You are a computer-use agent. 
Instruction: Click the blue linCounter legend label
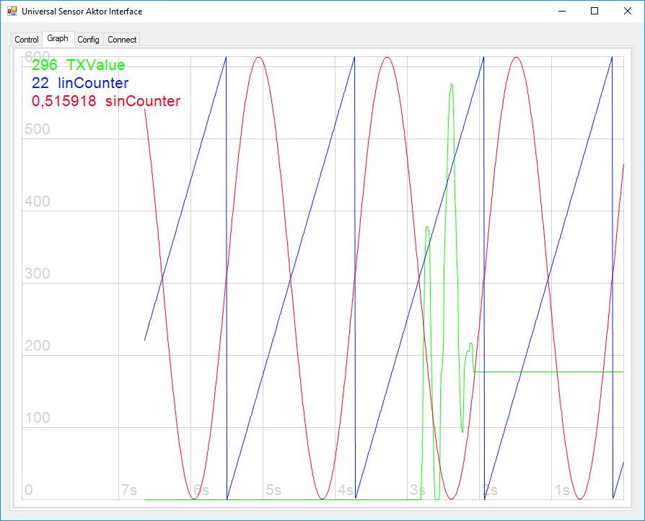pos(93,83)
